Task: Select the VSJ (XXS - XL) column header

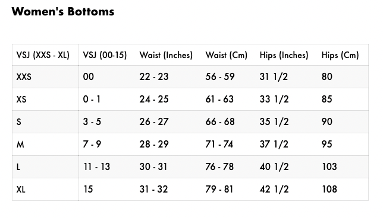Action: coord(43,55)
